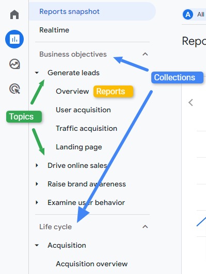Click the Raise brand awareness label
The height and width of the screenshot is (274, 206).
coord(87,184)
